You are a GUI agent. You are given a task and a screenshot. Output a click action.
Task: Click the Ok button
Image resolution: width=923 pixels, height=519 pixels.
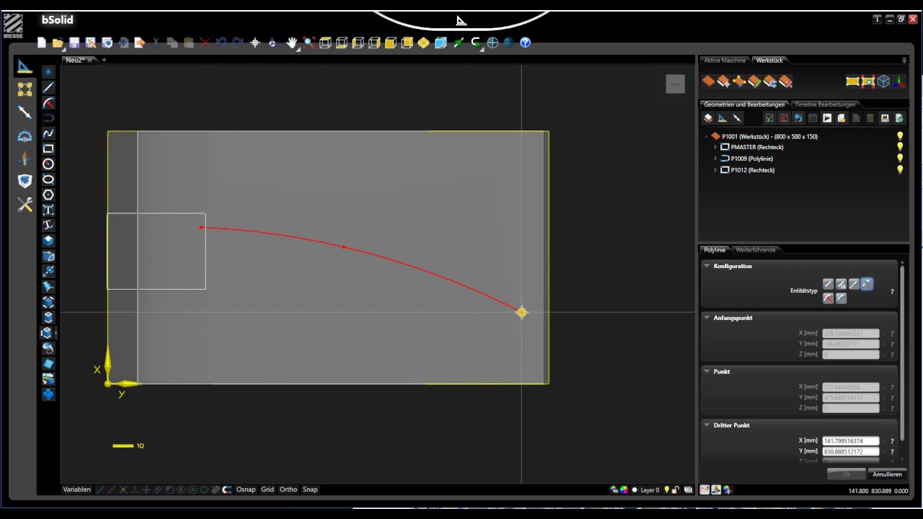point(847,474)
